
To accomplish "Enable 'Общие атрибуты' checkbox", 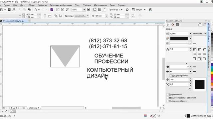I will pos(171,76).
